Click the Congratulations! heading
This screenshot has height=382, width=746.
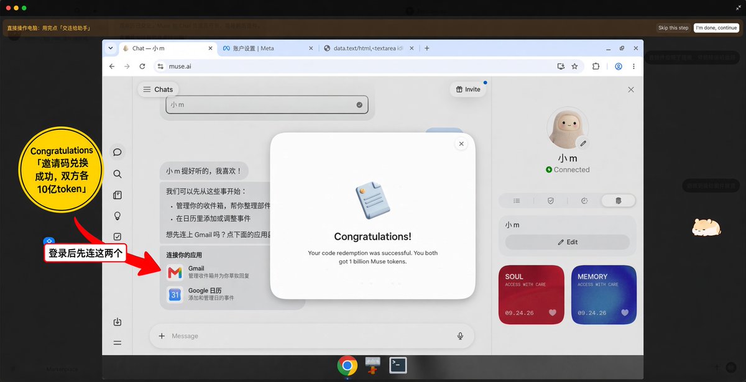tap(372, 237)
